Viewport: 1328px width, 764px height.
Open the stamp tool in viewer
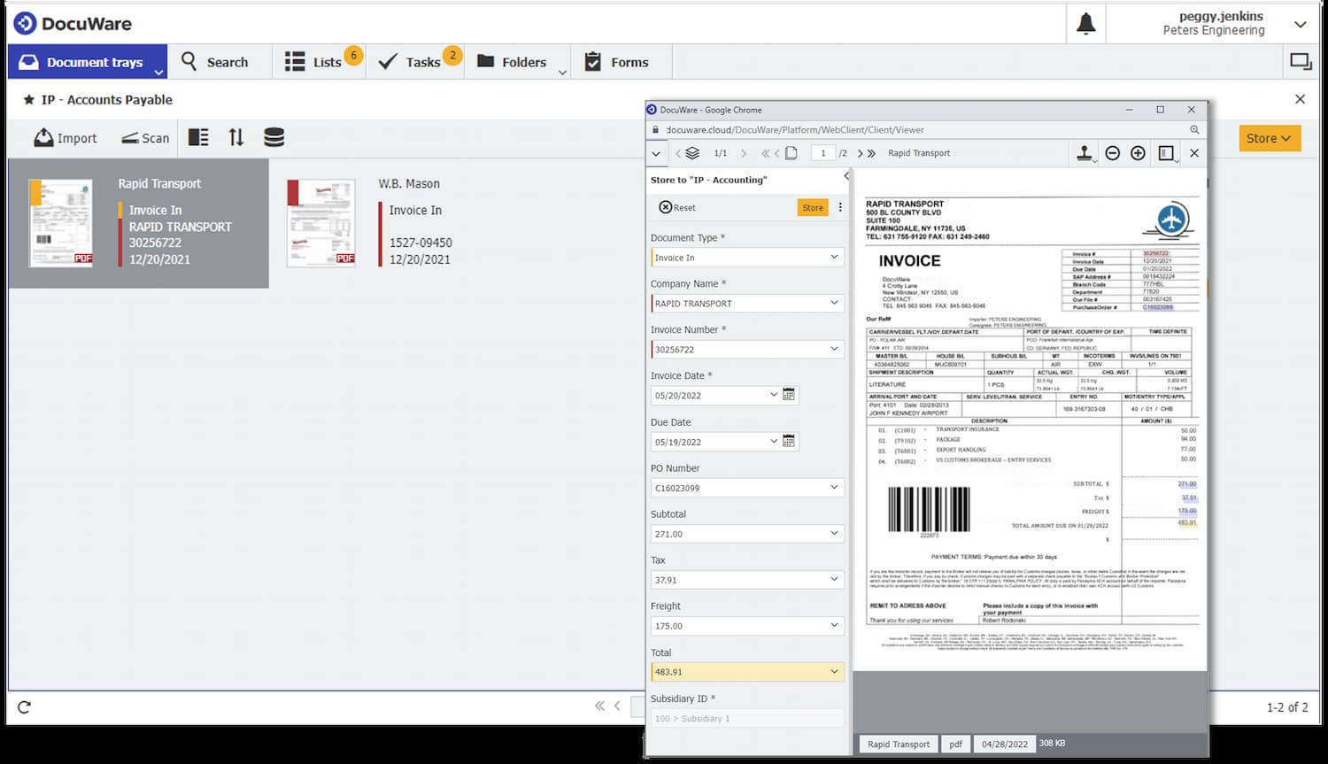tap(1084, 153)
